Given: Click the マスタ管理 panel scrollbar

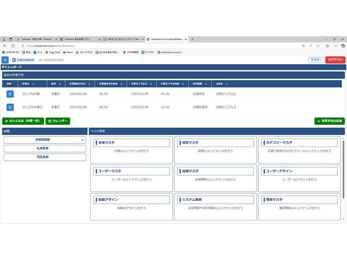Looking at the screenshot, I should click(343, 169).
